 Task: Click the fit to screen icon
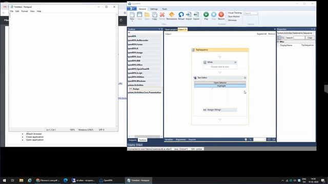tap(269, 140)
